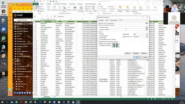Click the Save icon in Excel quick access toolbar
185x104 pixels.
click(37, 1)
